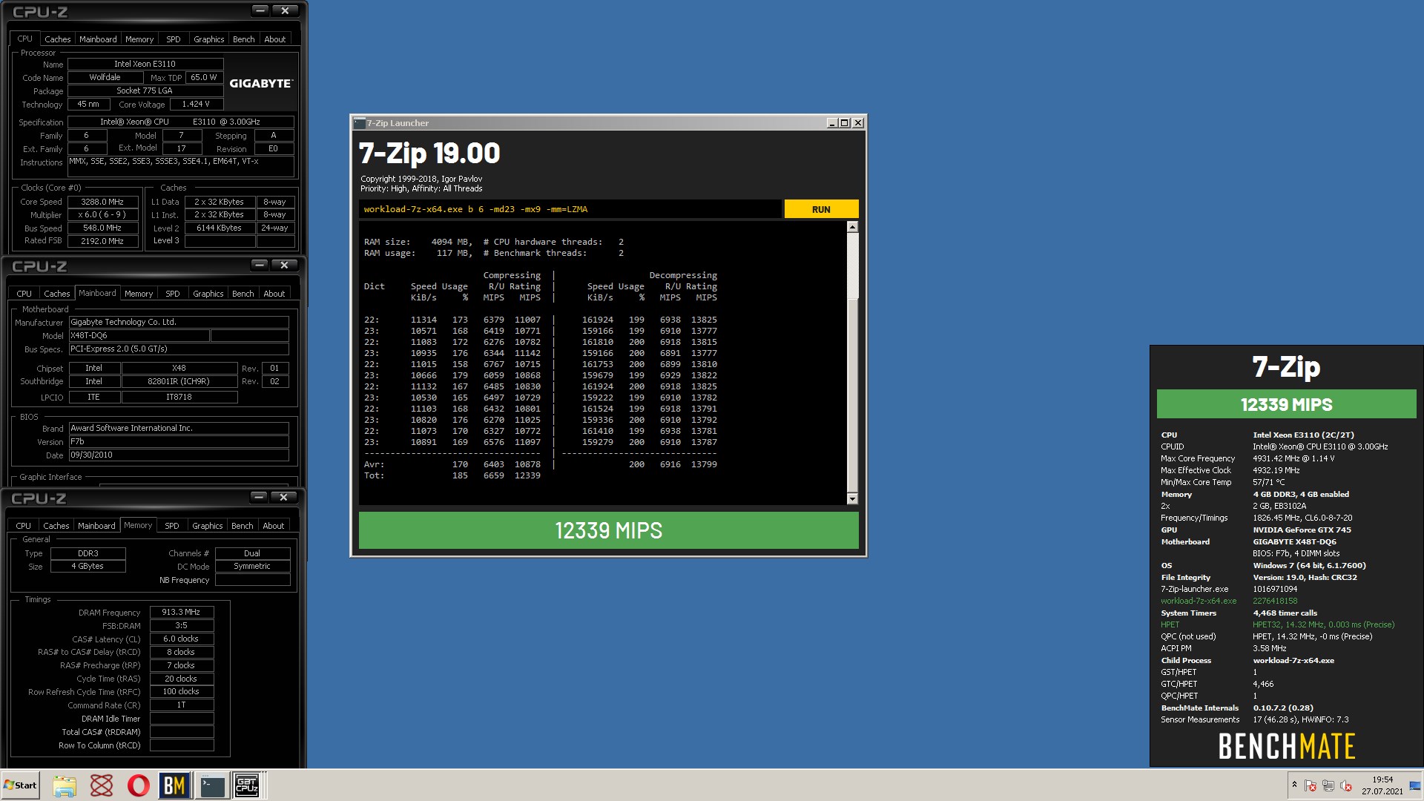Click the Tot: result row in 7-Zip output
The width and height of the screenshot is (1424, 801).
(452, 475)
